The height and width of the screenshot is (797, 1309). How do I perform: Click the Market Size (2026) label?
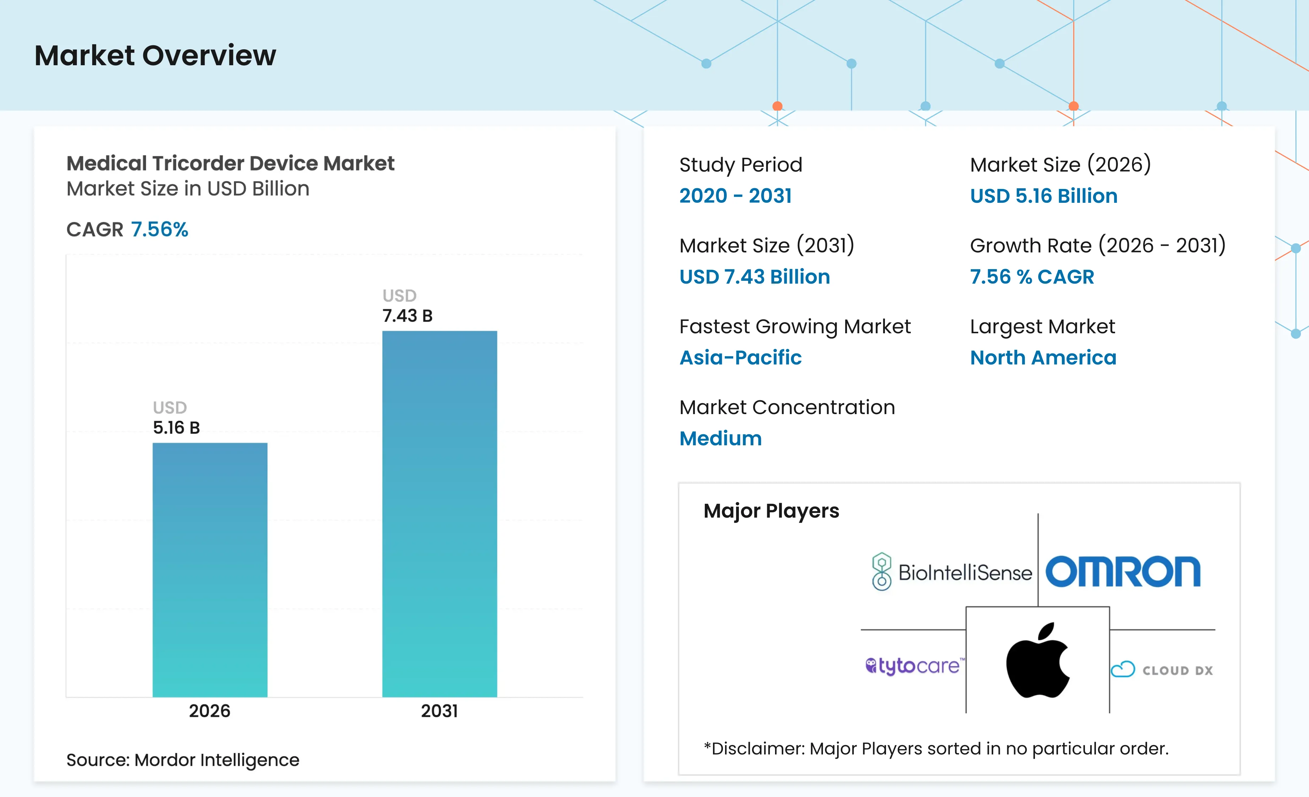1060,165
